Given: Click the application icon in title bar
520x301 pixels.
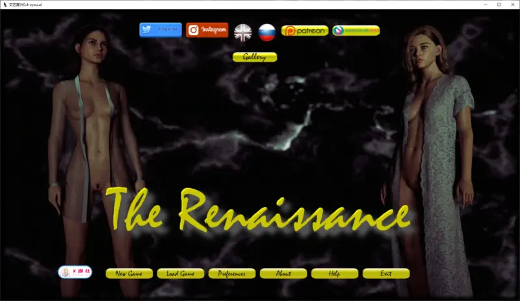Looking at the screenshot, I should click(x=5, y=5).
